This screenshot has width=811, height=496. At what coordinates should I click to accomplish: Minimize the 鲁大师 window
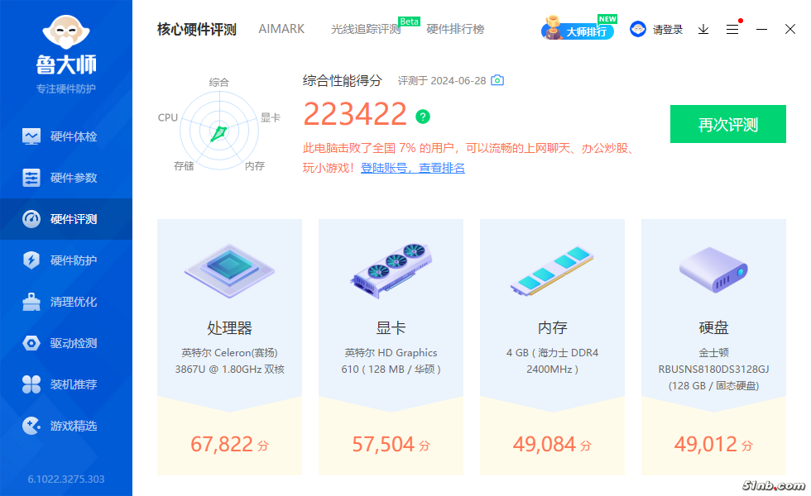(761, 30)
